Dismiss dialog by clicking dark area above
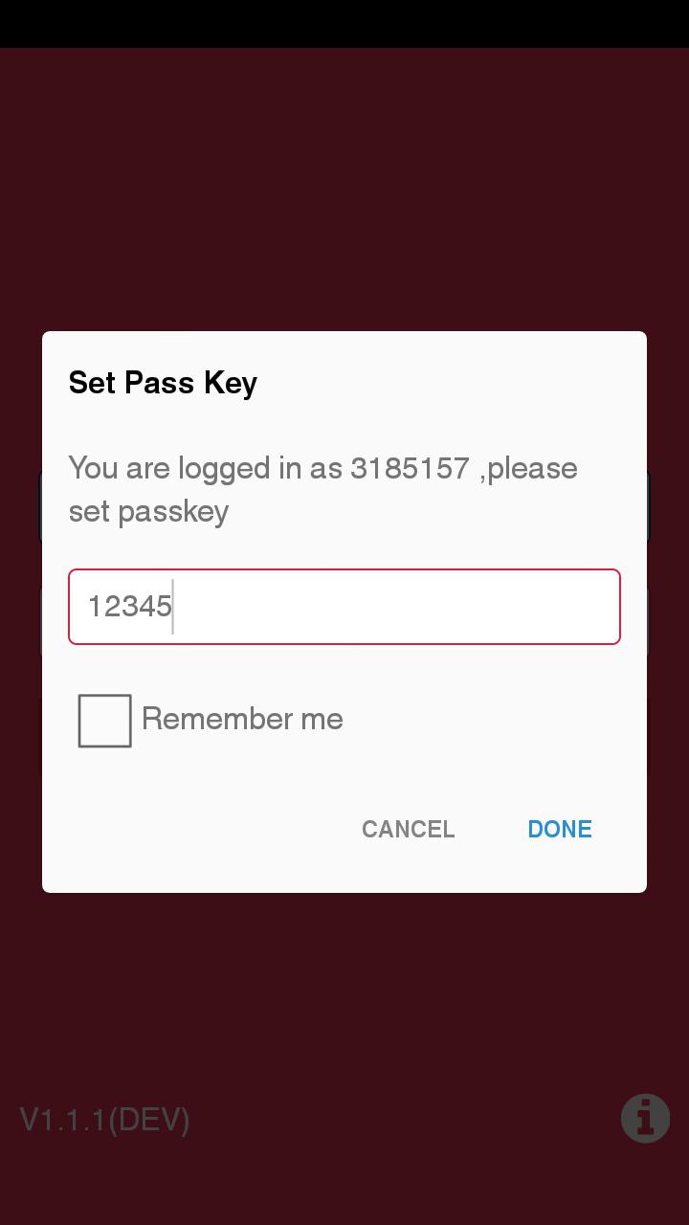This screenshot has width=689, height=1225. 344,191
